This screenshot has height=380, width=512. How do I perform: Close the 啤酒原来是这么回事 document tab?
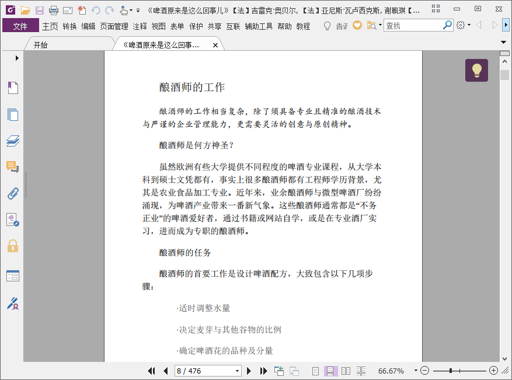pyautogui.click(x=215, y=46)
